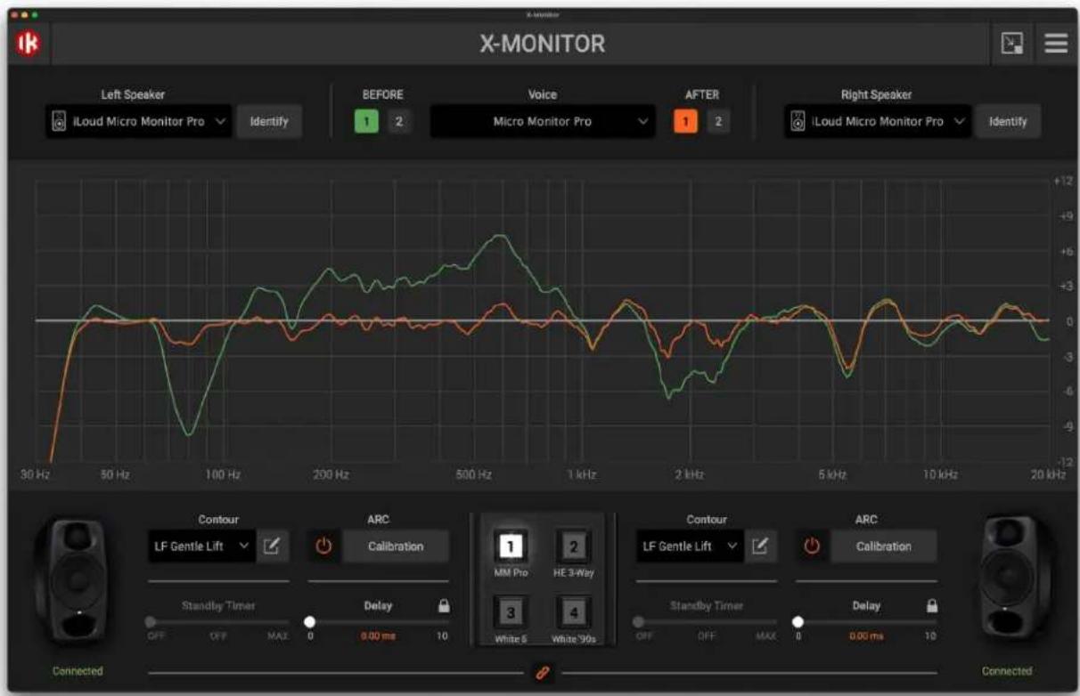
Task: Open the Right Speaker model dropdown
Action: 878,122
